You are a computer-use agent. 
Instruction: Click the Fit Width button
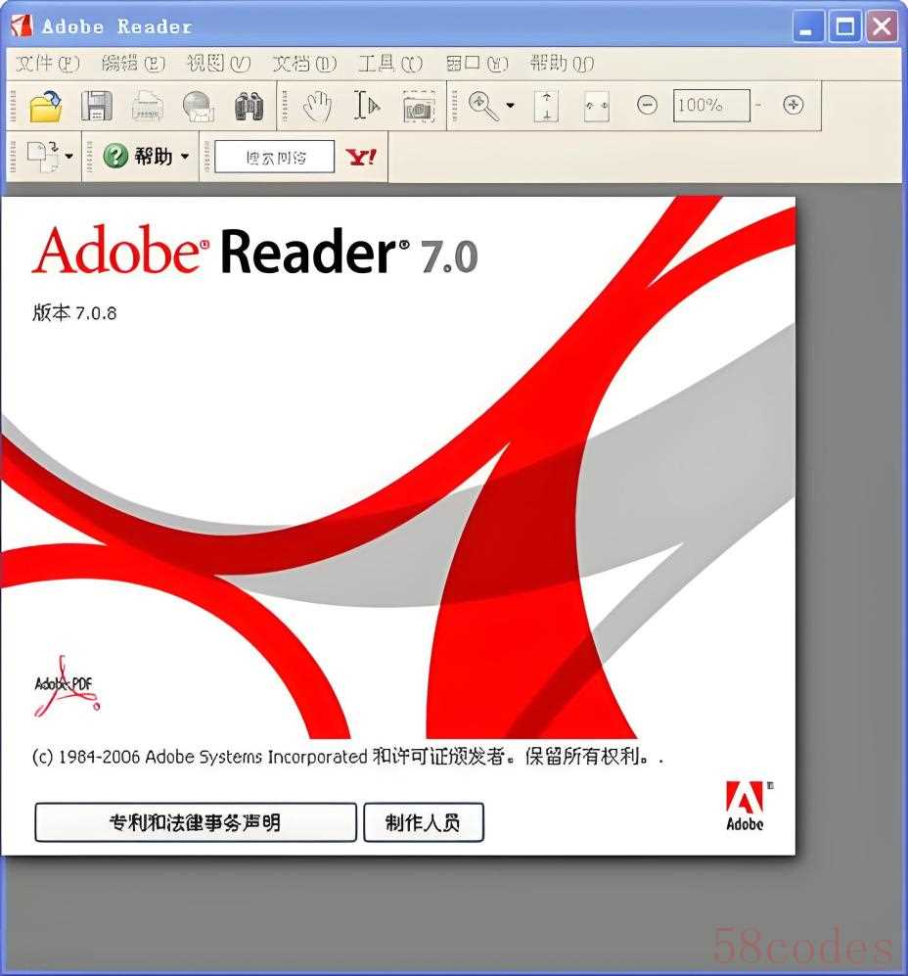click(x=596, y=106)
